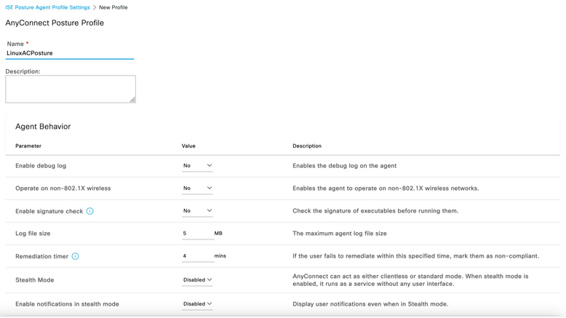Focus the Log file size field
This screenshot has height=318, width=566.
click(197, 234)
